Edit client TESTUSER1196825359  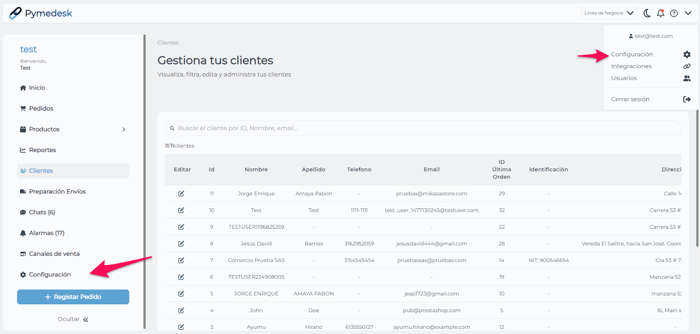[x=181, y=227]
